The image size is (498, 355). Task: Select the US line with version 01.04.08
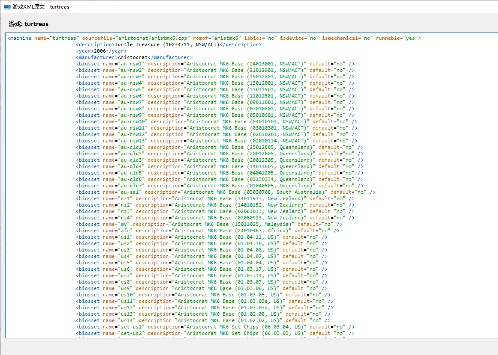[202, 250]
